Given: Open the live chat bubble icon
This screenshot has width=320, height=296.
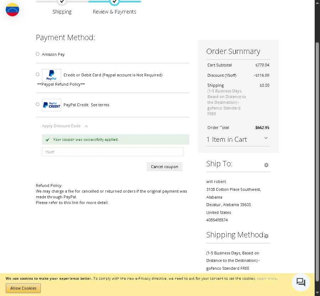Looking at the screenshot, I should click(x=301, y=282).
